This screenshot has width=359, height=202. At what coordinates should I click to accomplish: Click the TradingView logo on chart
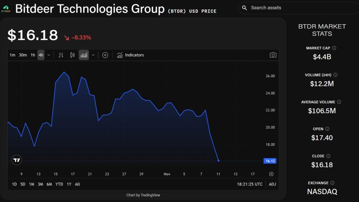point(17,160)
